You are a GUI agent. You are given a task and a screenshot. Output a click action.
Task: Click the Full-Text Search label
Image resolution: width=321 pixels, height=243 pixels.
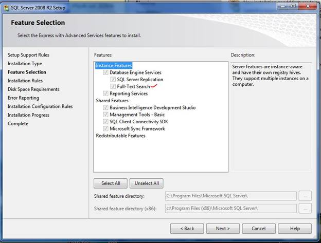coord(133,86)
